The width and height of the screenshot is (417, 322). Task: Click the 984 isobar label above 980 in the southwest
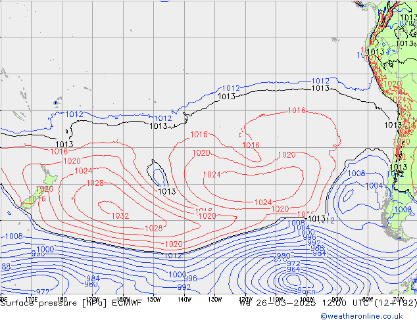click(x=93, y=278)
